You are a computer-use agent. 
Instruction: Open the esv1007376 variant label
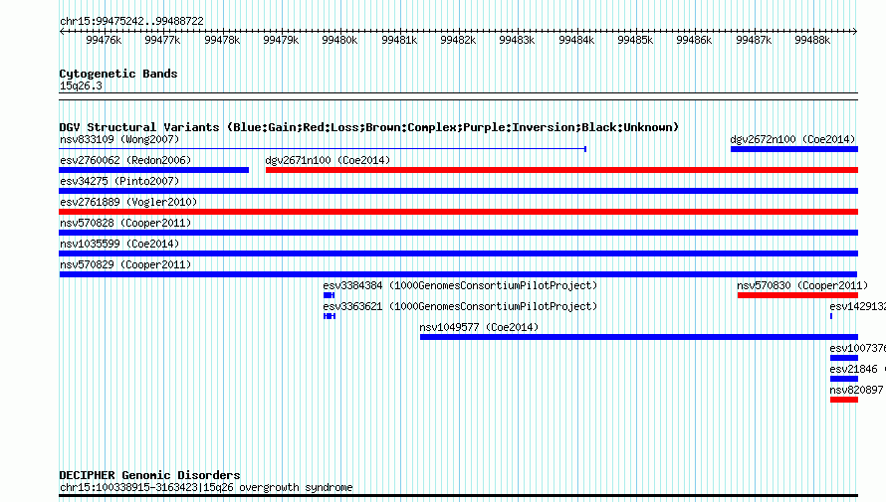[857, 348]
